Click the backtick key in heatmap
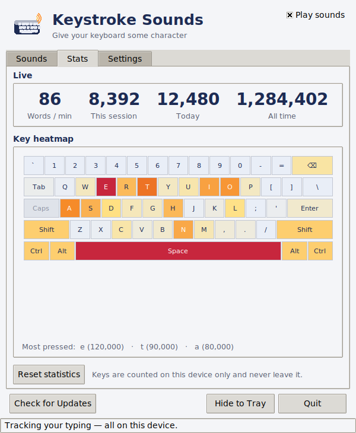356x433 pixels. (x=33, y=165)
